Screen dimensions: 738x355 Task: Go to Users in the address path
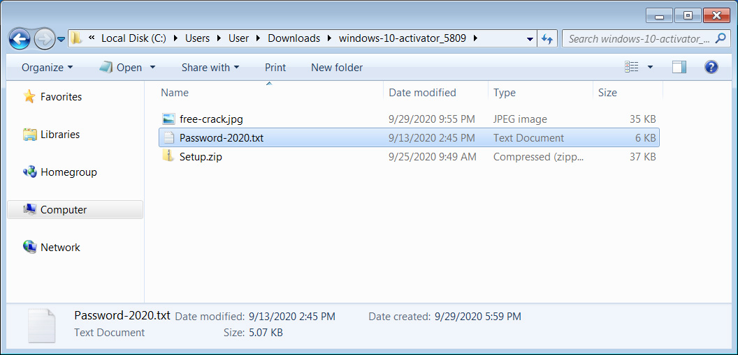pos(197,38)
